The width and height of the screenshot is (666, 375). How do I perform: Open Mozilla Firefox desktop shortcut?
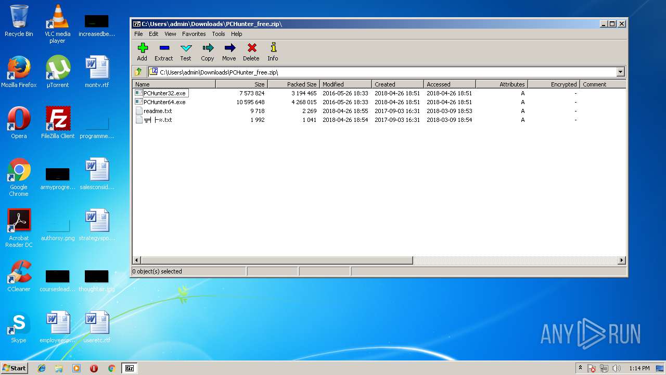tap(19, 72)
